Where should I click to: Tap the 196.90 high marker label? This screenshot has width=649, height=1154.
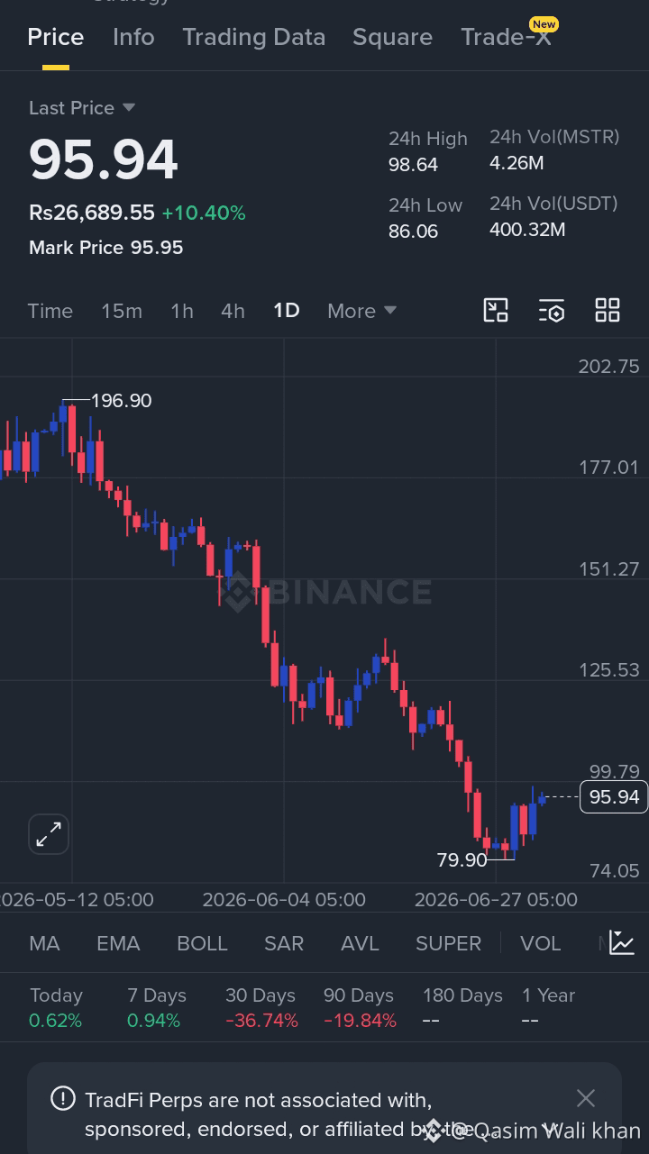point(121,401)
